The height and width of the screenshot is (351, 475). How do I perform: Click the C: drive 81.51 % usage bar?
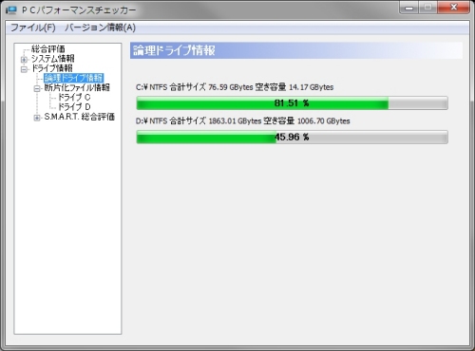tap(292, 103)
